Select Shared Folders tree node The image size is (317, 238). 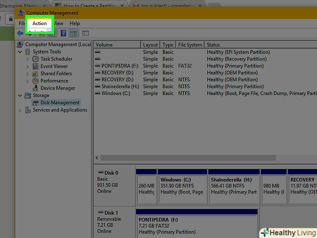click(x=56, y=74)
